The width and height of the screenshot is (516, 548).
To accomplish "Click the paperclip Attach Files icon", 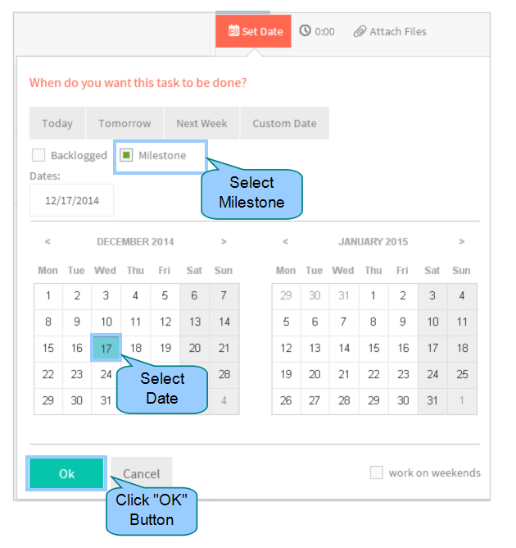I will click(360, 31).
